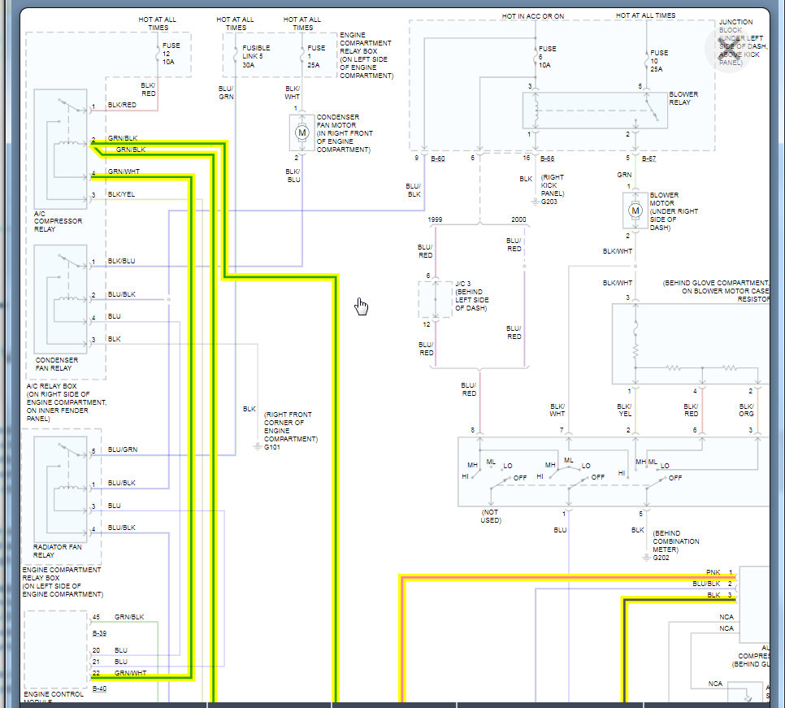Click the Fuse 6 10A label
The width and height of the screenshot is (785, 708).
click(547, 57)
